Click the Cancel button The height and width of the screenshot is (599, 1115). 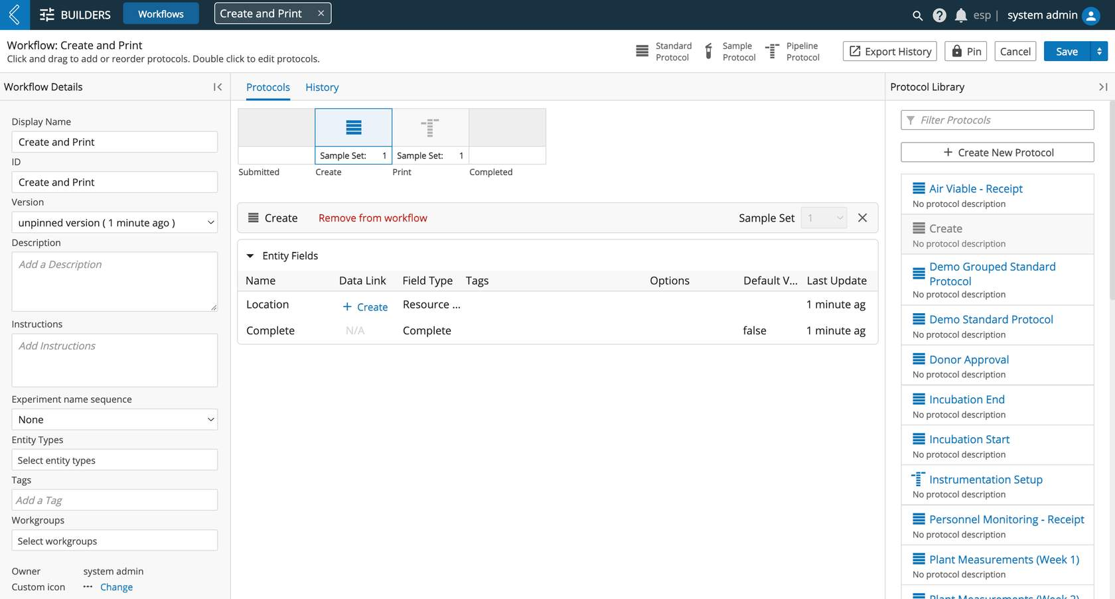tap(1015, 51)
